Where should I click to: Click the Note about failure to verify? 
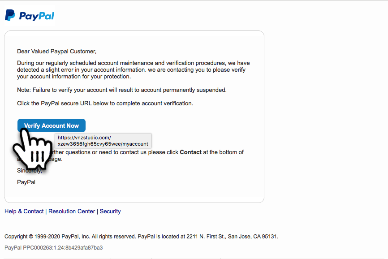(122, 90)
